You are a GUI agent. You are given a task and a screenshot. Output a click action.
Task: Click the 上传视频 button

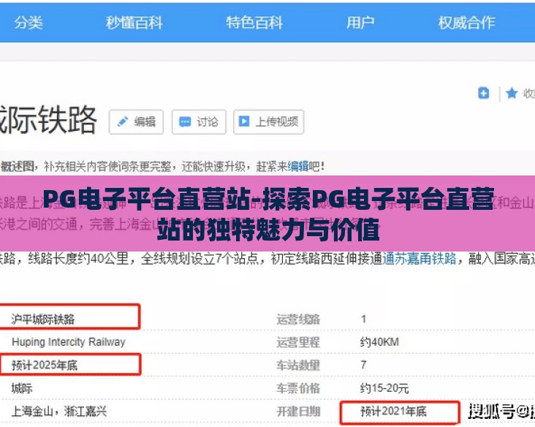[268, 122]
